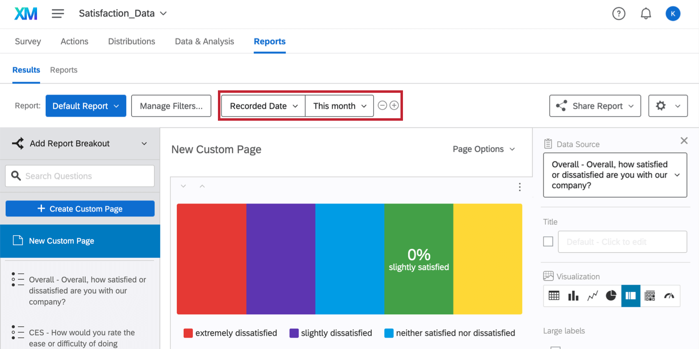The image size is (699, 349).
Task: Open the Recorded Date filter dropdown
Action: tap(263, 106)
